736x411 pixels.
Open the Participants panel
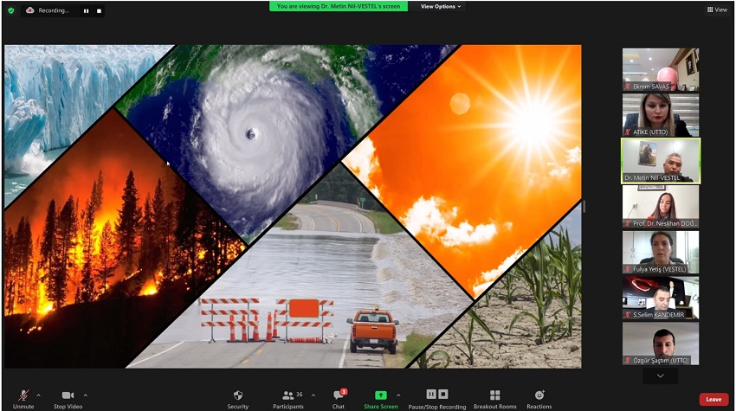point(287,395)
